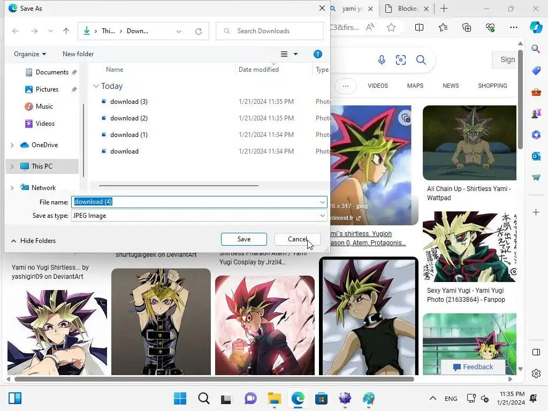Screen dimensions: 548x411
Task: Open the view options dropdown arrow
Action: tap(295, 54)
